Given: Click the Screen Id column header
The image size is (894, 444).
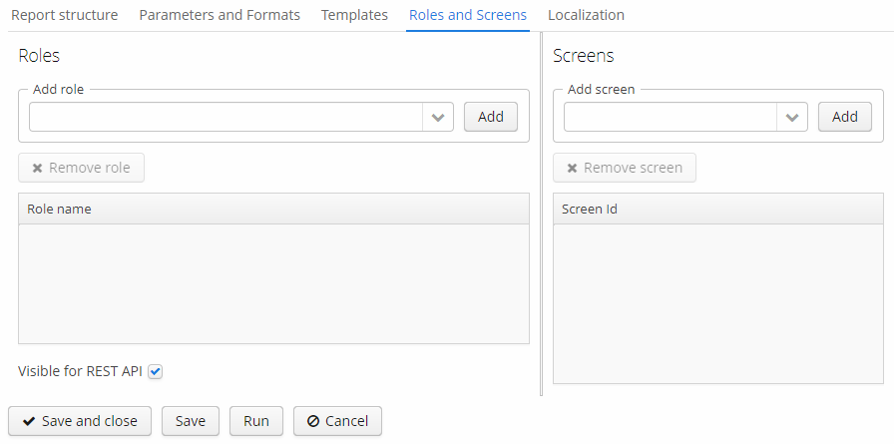Looking at the screenshot, I should [718, 210].
